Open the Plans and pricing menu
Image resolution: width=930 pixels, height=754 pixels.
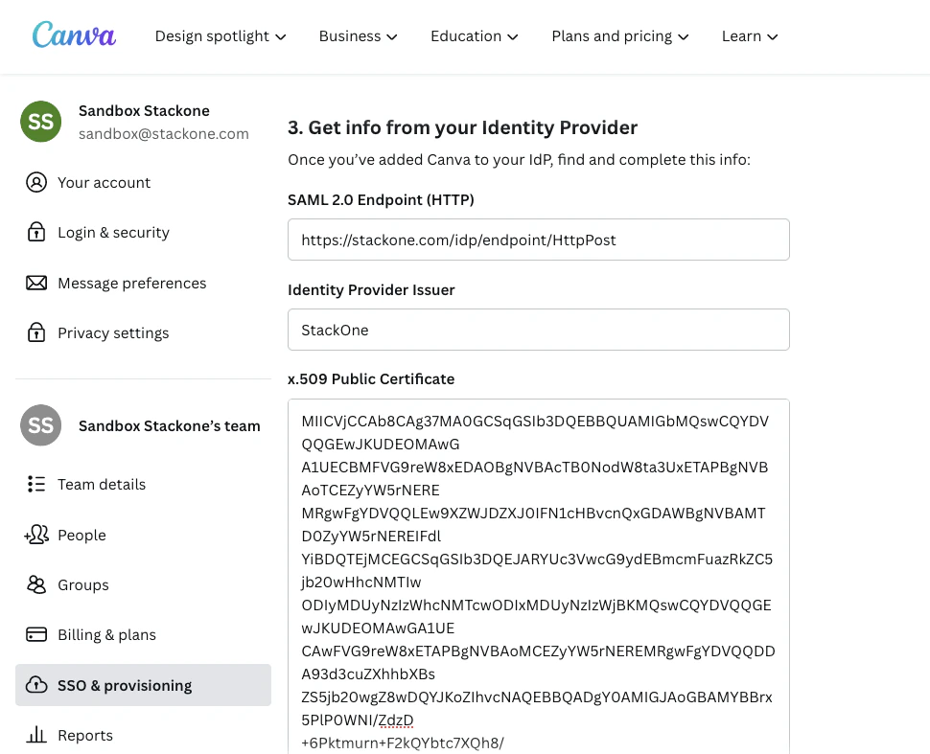pos(619,35)
